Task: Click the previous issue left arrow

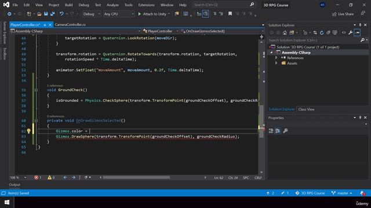Action: [x=65, y=177]
